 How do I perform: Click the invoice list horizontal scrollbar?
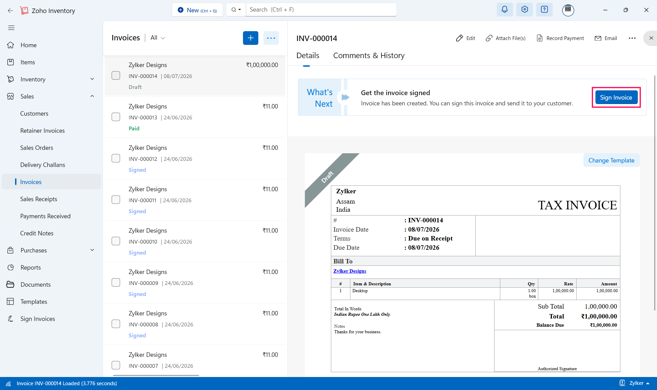pos(156,375)
